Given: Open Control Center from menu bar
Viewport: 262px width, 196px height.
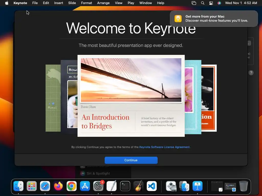Looking at the screenshot, I should [211, 3].
